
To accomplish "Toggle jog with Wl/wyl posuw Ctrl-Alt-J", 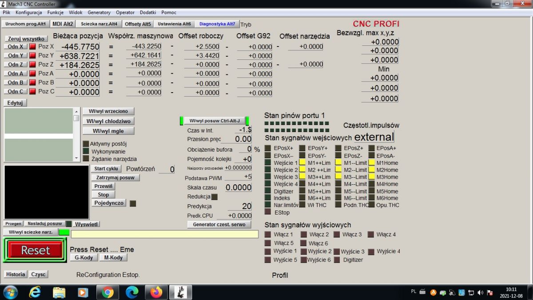I will pyautogui.click(x=215, y=121).
